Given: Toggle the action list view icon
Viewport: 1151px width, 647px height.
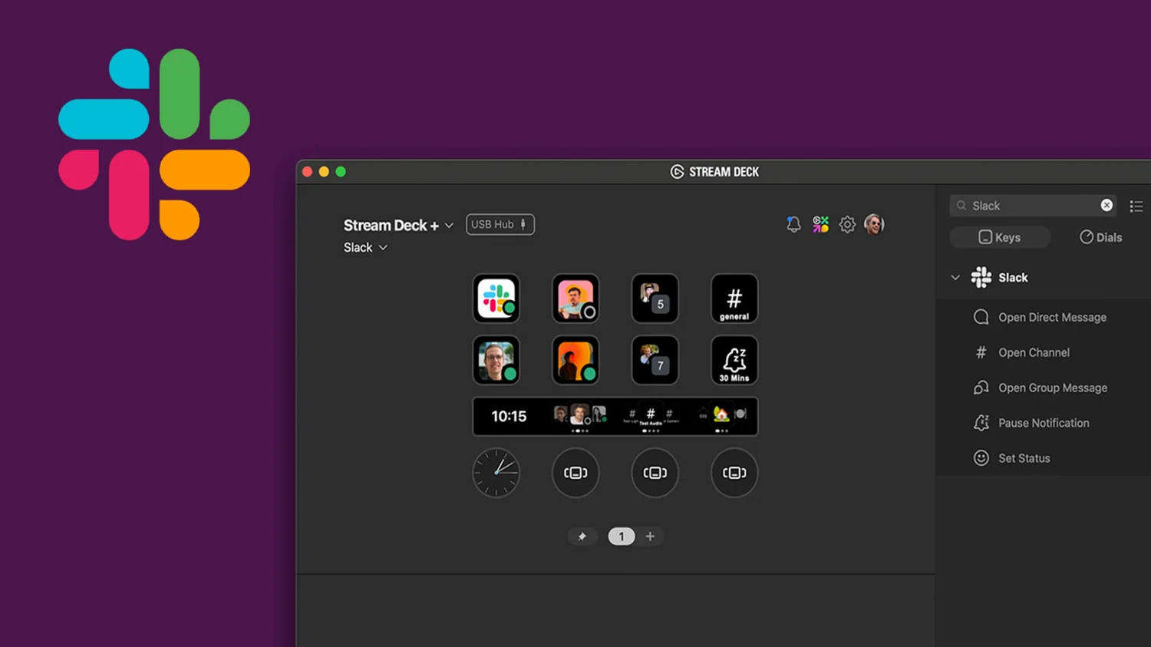Looking at the screenshot, I should click(1136, 206).
